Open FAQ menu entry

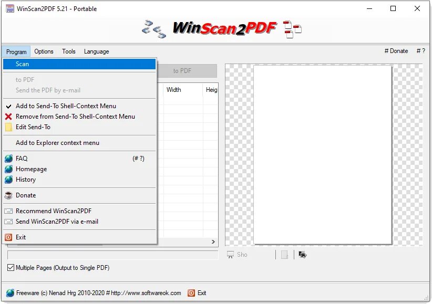pyautogui.click(x=79, y=159)
